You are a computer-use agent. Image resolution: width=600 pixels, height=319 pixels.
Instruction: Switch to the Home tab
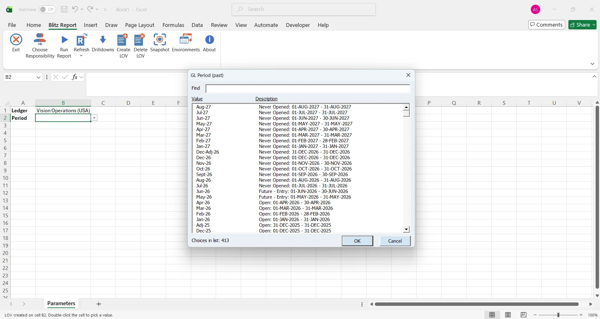(x=34, y=25)
